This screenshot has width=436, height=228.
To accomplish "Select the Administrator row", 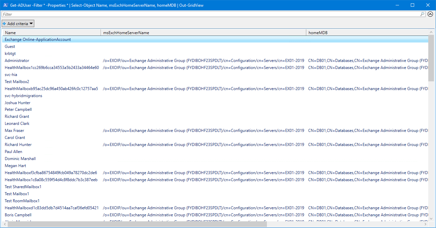I will pos(215,61).
